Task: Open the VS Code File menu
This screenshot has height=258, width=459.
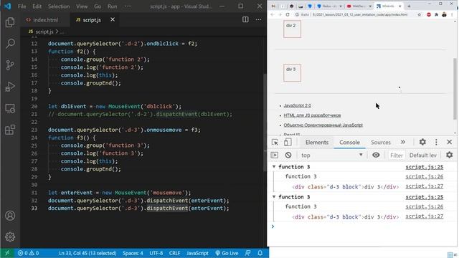Action: tap(22, 6)
